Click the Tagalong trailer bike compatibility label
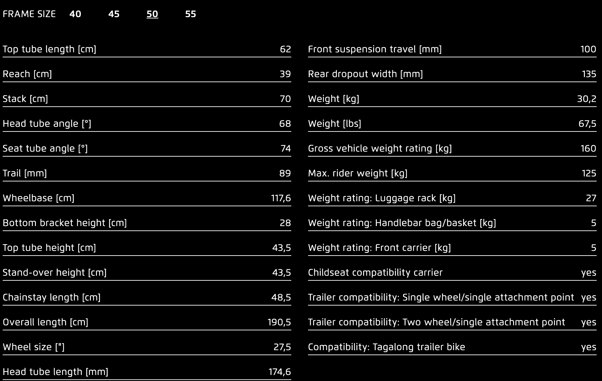 click(387, 347)
